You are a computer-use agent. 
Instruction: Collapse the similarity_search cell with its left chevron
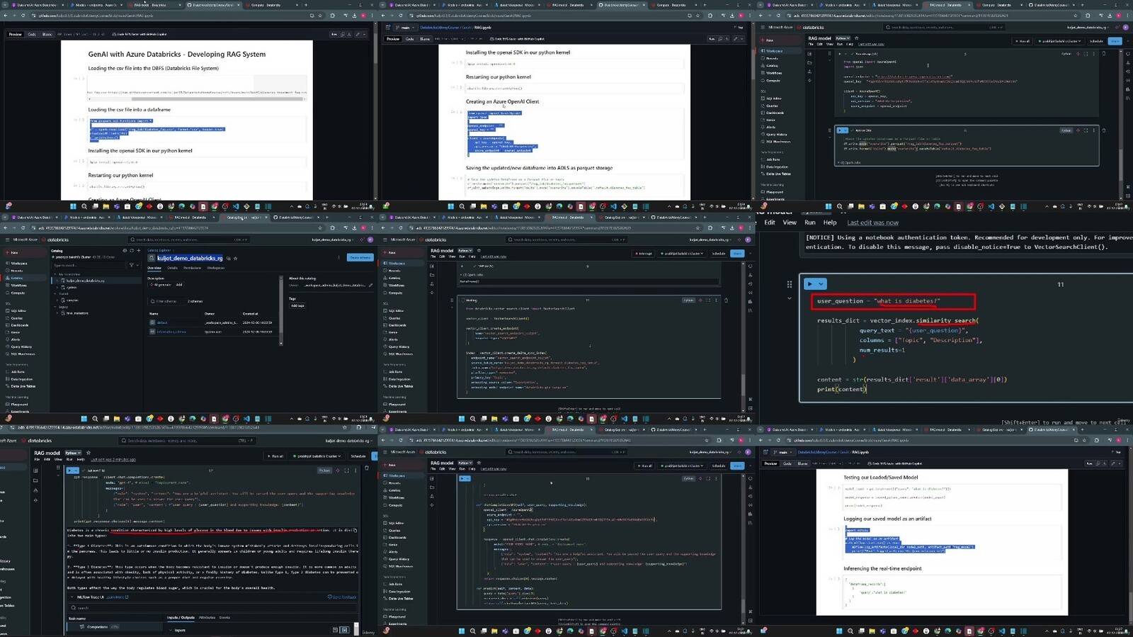(x=789, y=298)
